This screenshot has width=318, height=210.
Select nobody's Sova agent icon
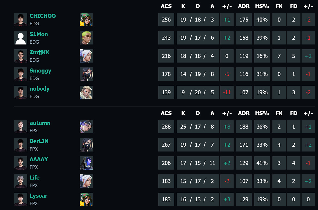coord(86,92)
